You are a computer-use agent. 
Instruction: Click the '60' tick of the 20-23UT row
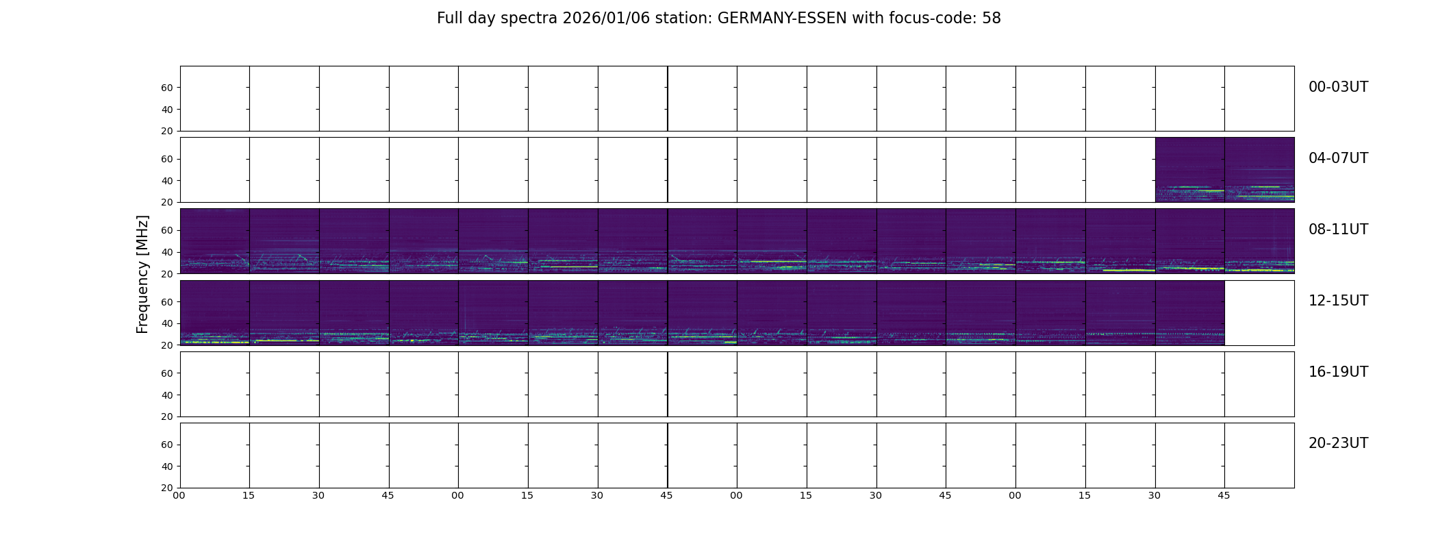[167, 445]
